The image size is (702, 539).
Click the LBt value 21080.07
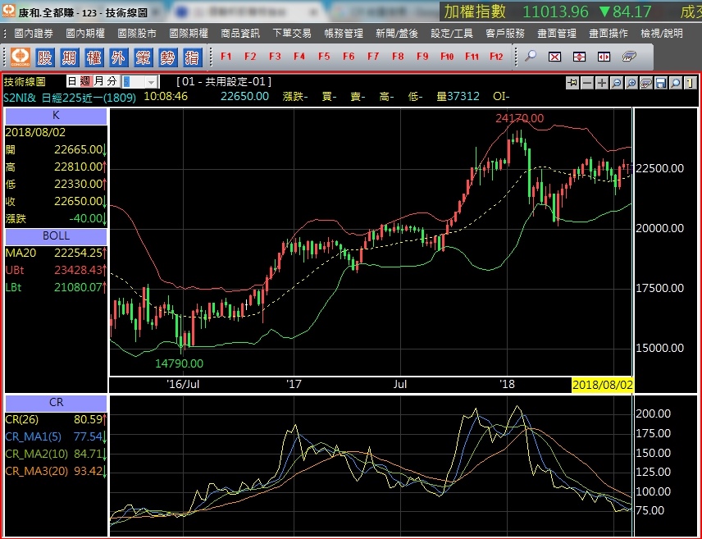coord(79,288)
